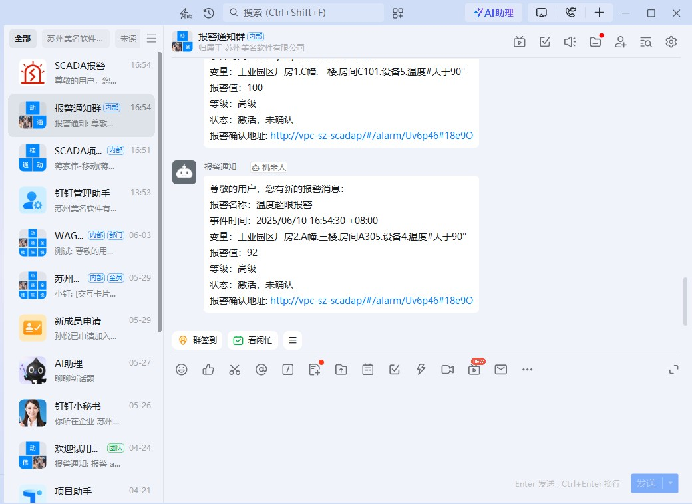Screen dimensions: 692x504
Task: Open the group files folder icon
Action: pyautogui.click(x=596, y=42)
